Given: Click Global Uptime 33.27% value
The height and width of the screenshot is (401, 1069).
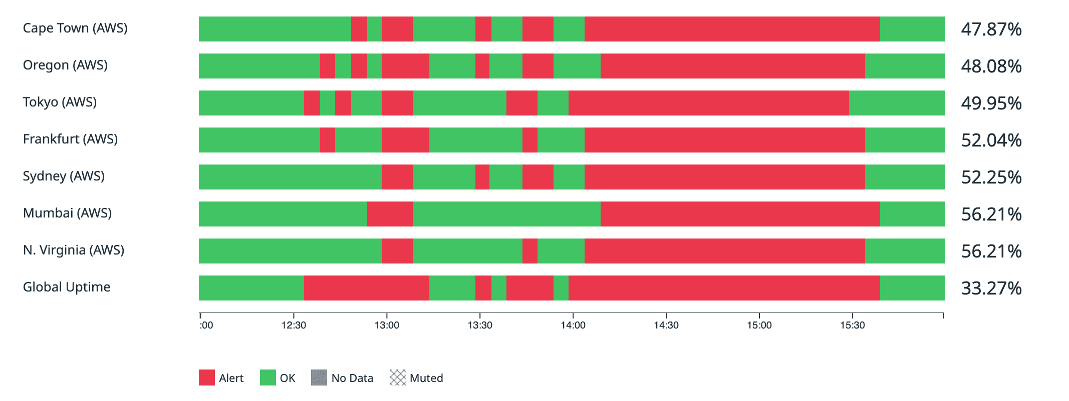Looking at the screenshot, I should 991,288.
